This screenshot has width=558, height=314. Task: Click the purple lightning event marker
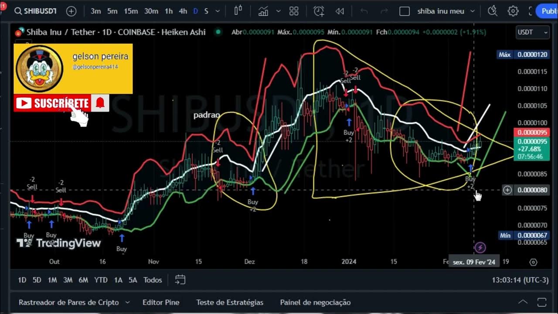pos(480,248)
